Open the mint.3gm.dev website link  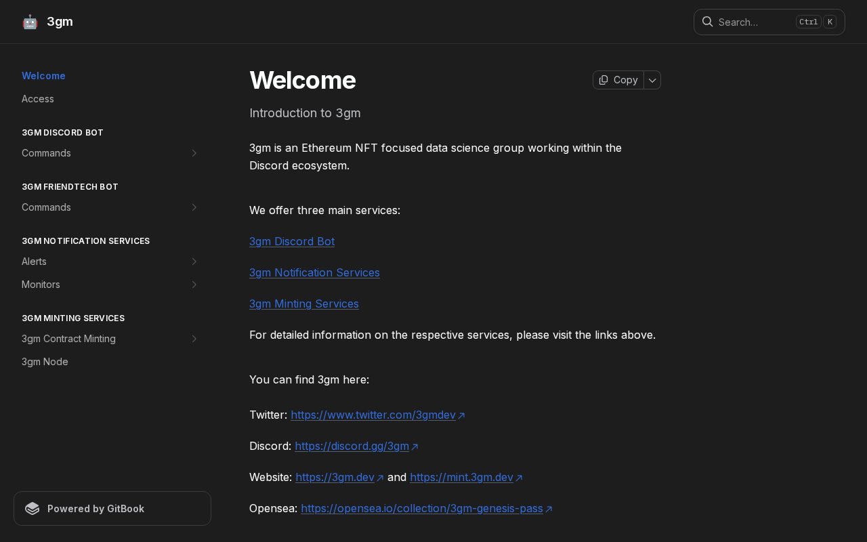(461, 477)
